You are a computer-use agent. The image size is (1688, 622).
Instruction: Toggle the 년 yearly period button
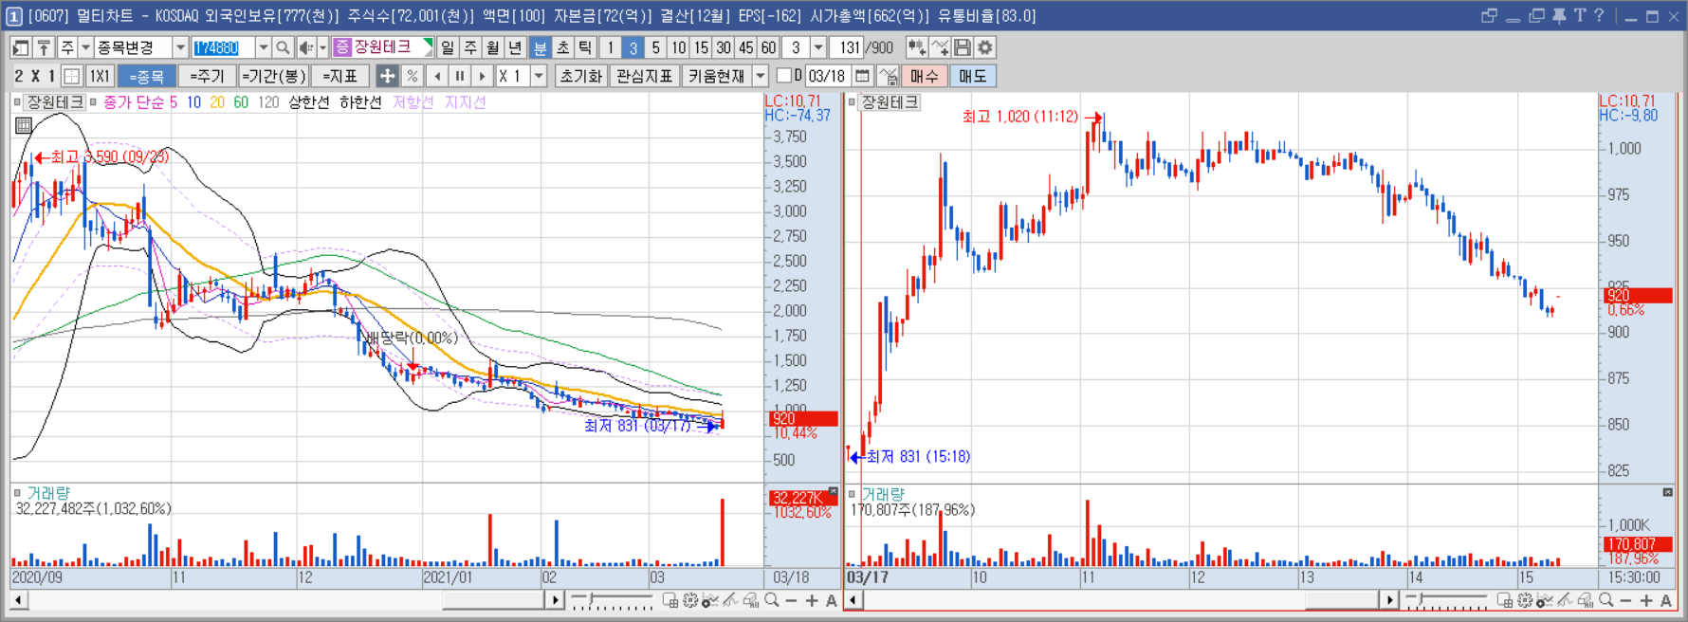click(x=515, y=47)
